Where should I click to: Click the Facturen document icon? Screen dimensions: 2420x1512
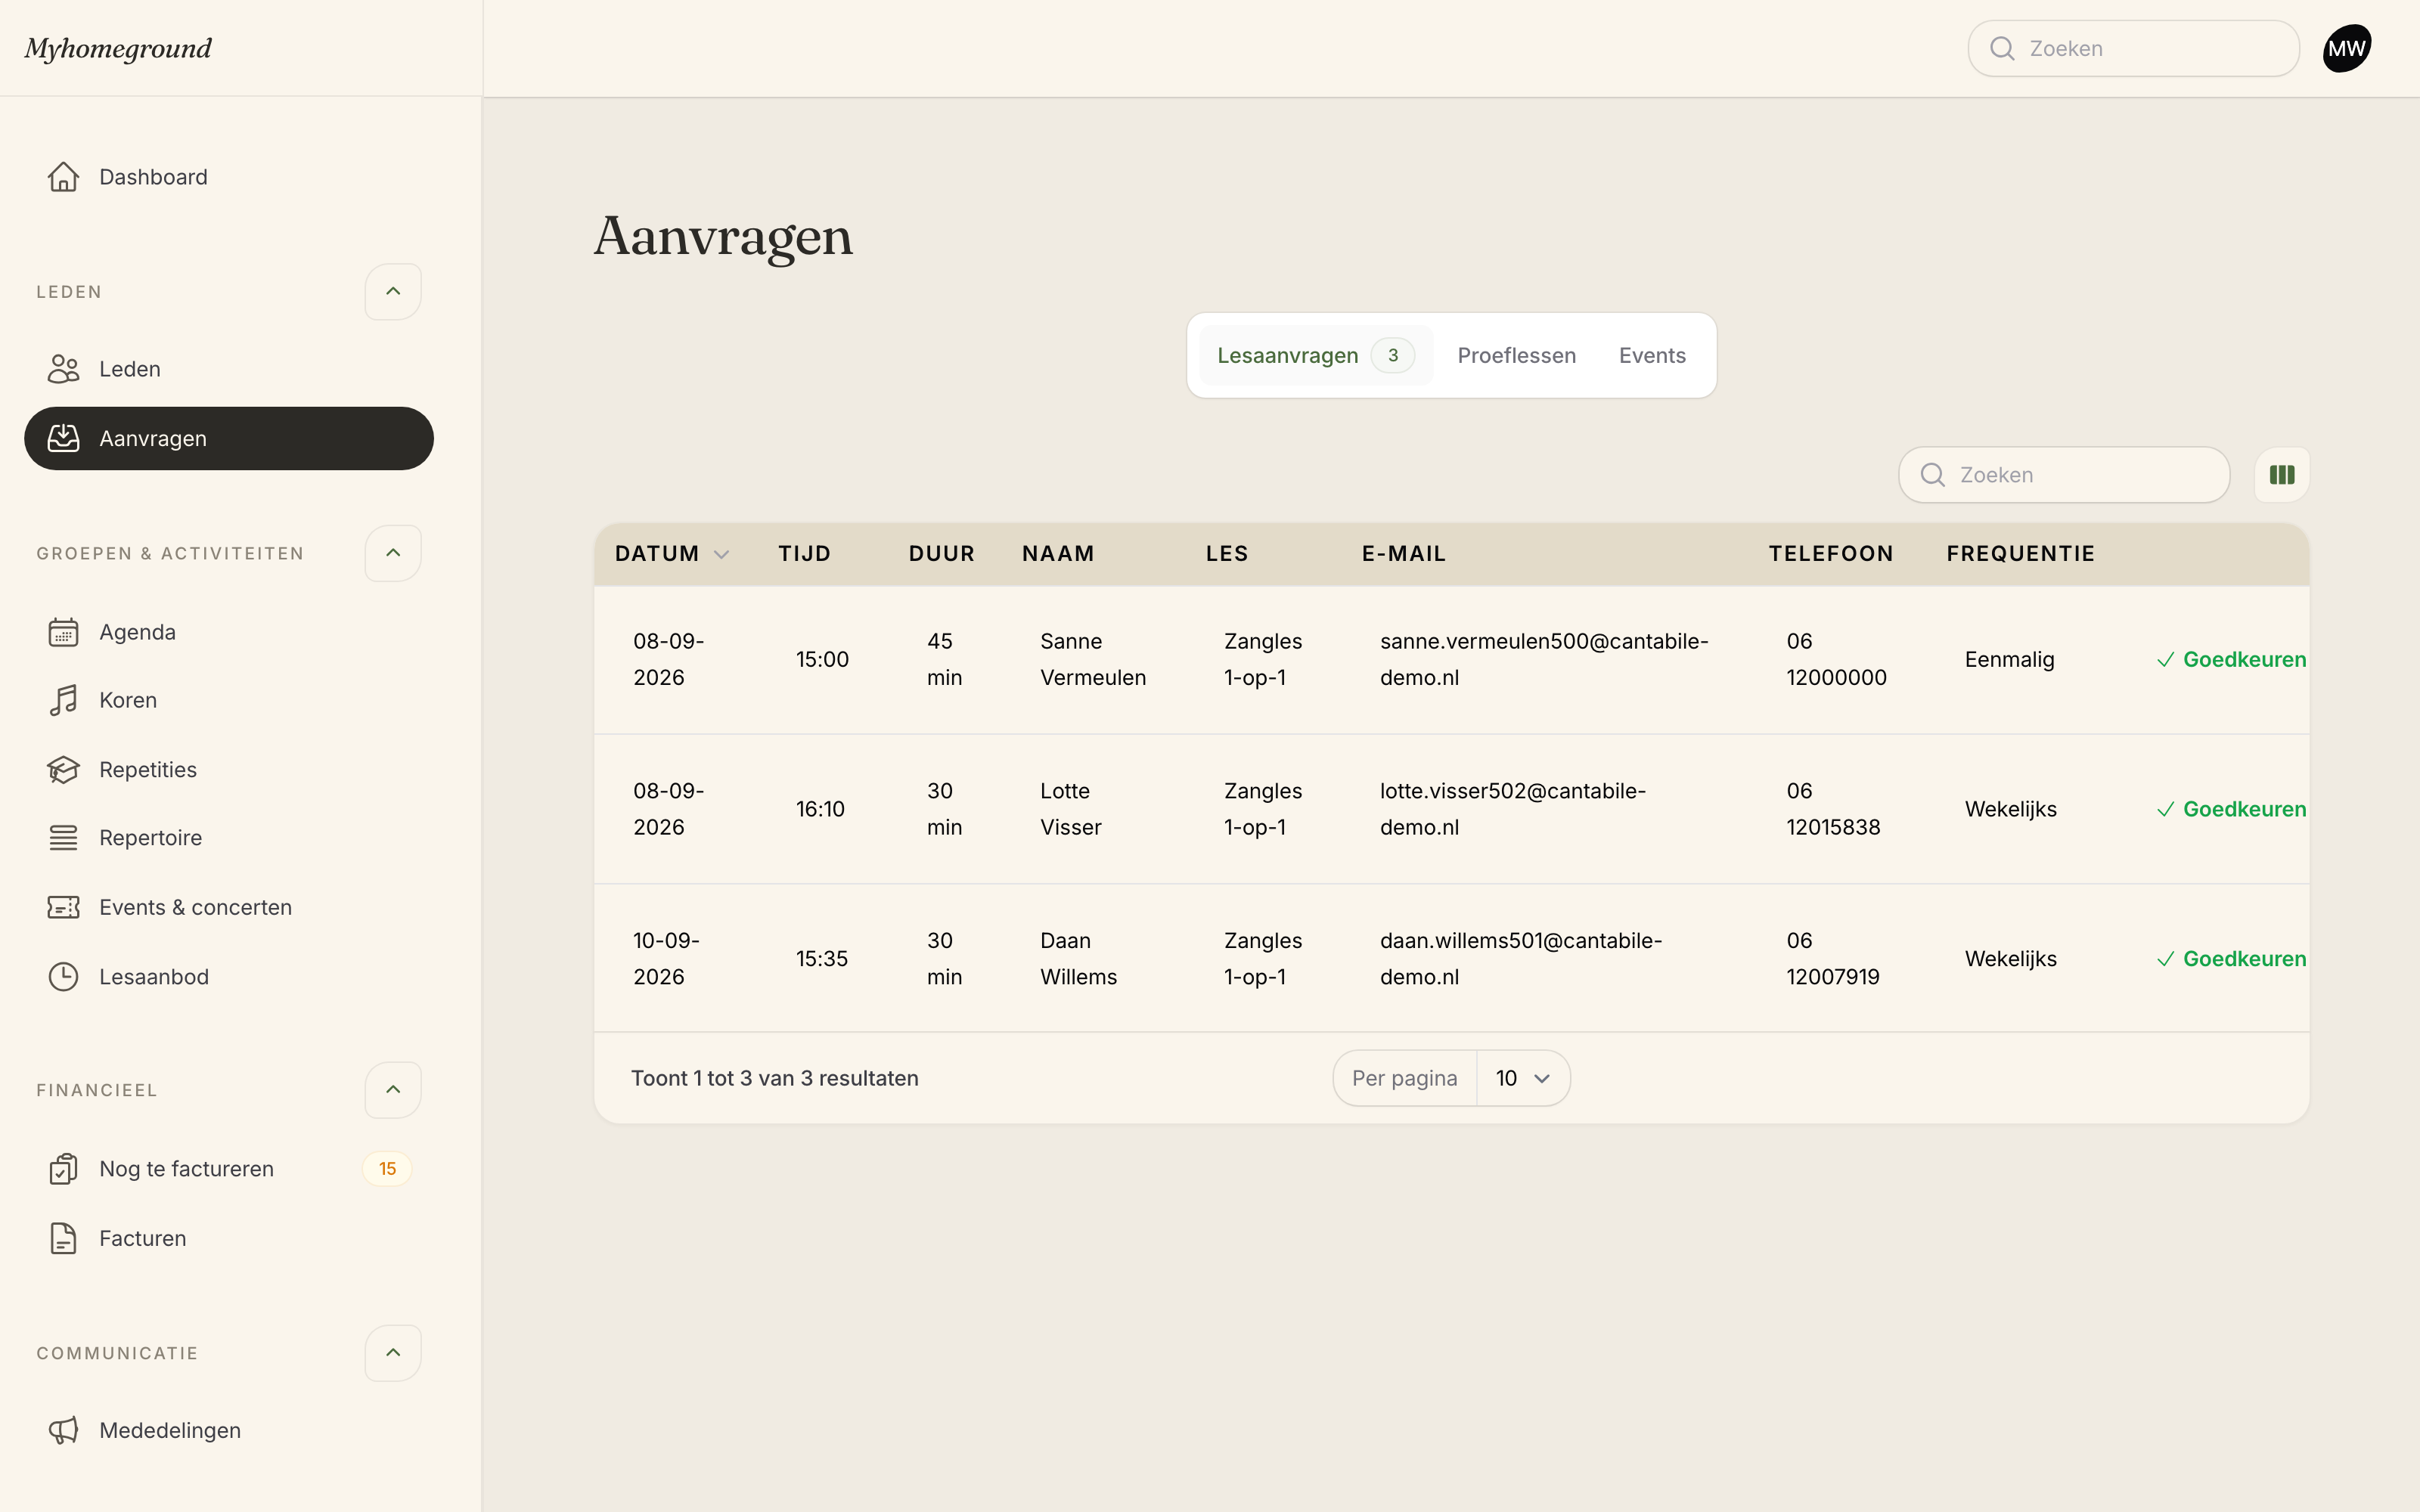[63, 1238]
